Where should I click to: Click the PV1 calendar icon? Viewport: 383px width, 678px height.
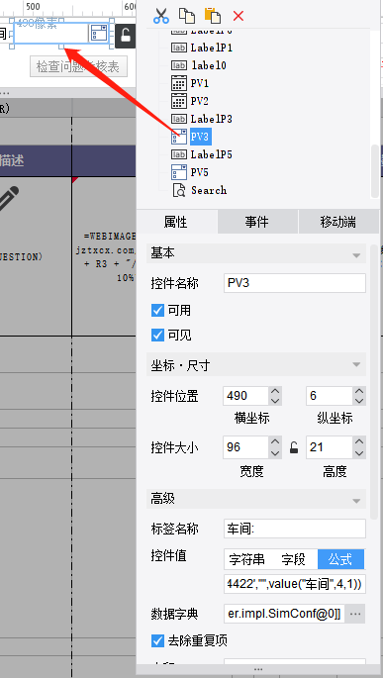178,82
